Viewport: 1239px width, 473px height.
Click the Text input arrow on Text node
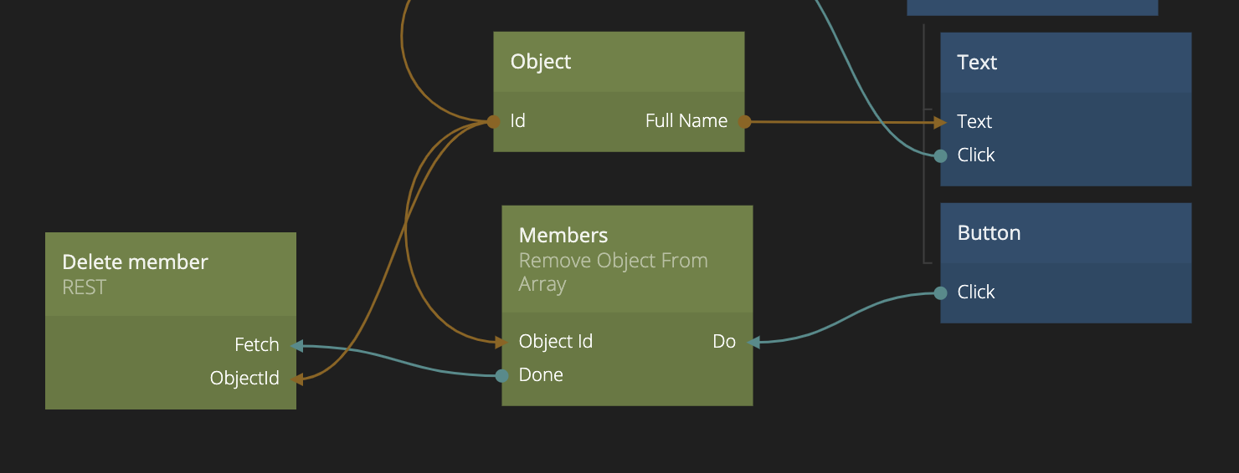[941, 122]
